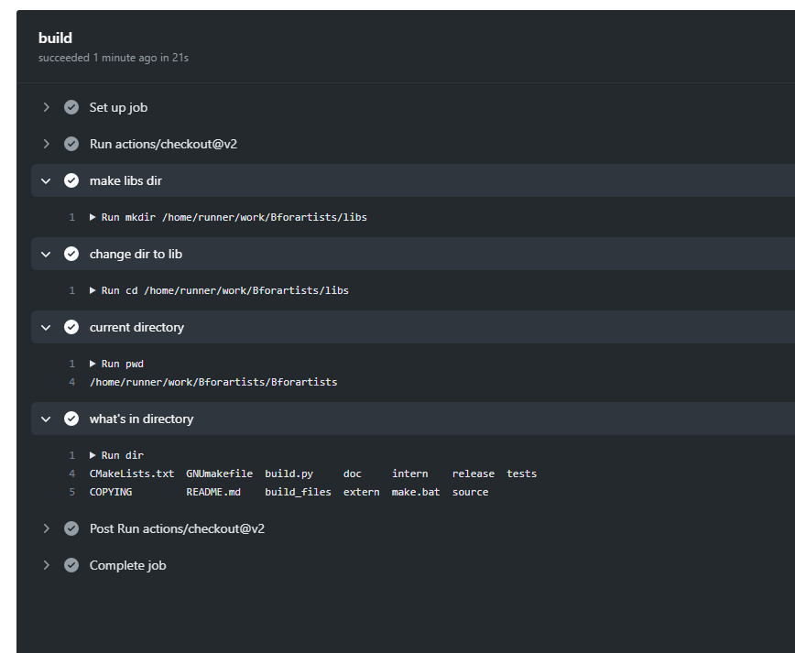
Task: Click the check icon for what's in directory
Action: [71, 419]
